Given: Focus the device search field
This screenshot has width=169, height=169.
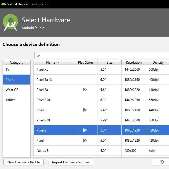Looking at the screenshot, I should click(x=102, y=55).
